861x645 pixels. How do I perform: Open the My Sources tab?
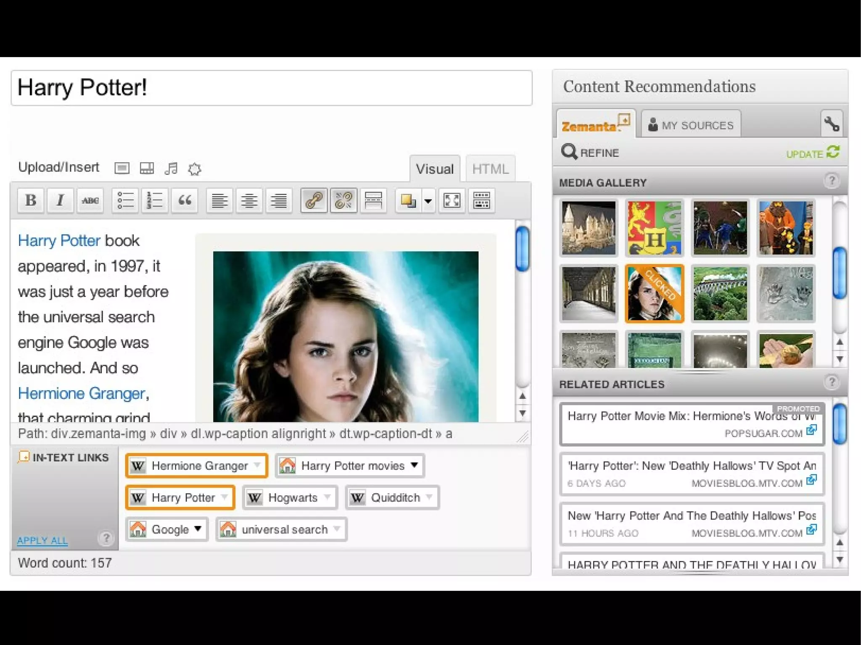691,125
